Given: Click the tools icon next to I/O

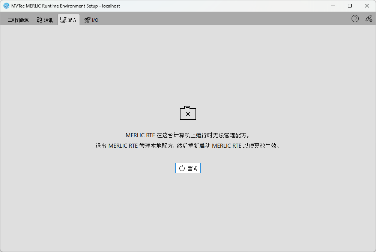Looking at the screenshot, I should point(87,19).
